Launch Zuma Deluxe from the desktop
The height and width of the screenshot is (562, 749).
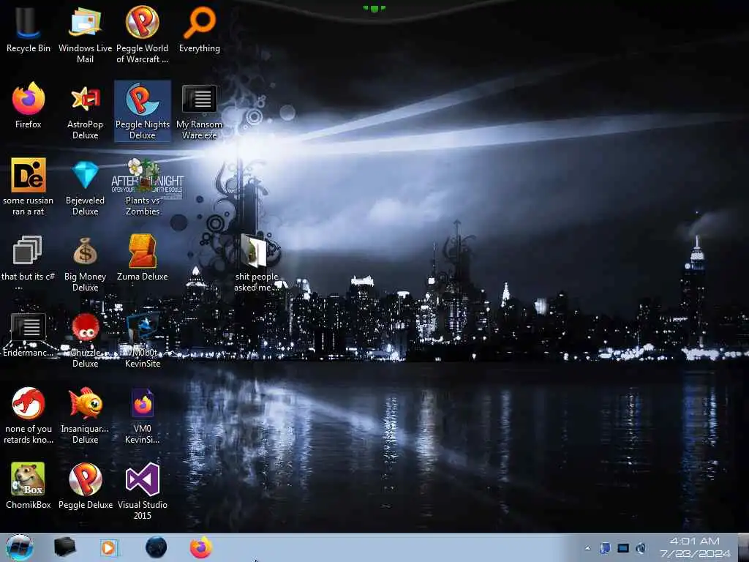(x=143, y=258)
